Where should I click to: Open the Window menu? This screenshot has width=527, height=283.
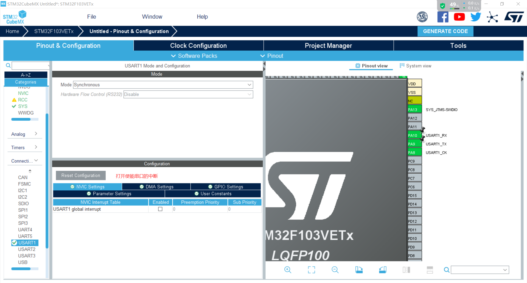pos(152,17)
